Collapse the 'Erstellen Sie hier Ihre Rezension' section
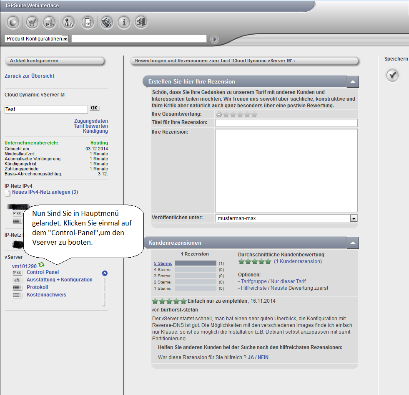Viewport: 409px width, 395px height. click(x=353, y=82)
